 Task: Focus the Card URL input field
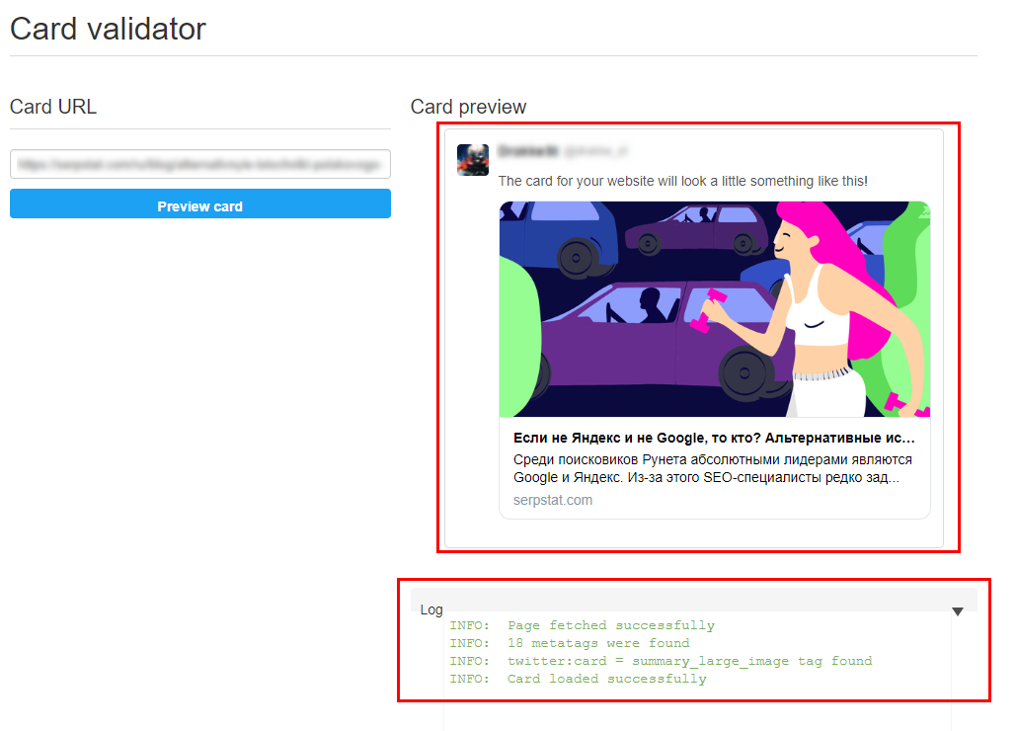pyautogui.click(x=199, y=164)
